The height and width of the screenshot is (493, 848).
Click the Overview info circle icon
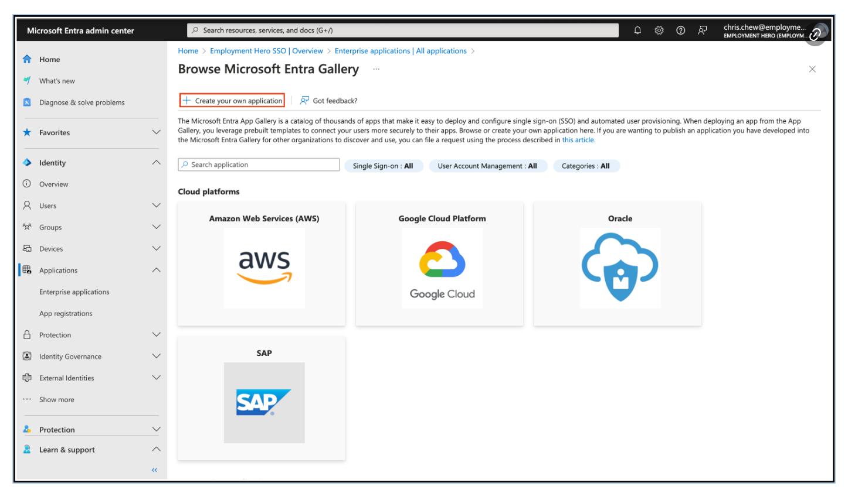coord(27,184)
